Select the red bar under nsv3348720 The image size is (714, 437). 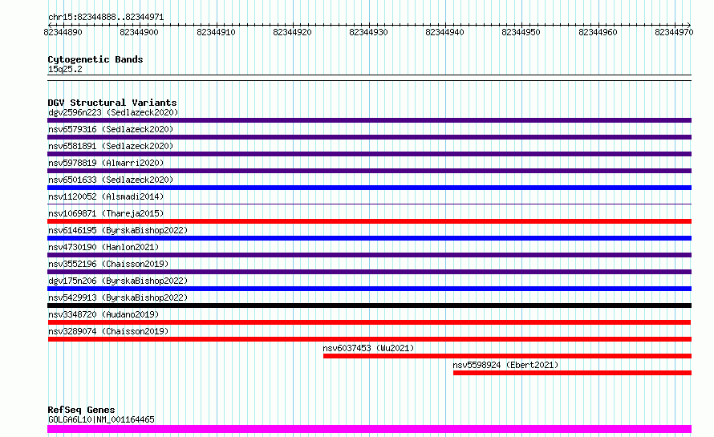tap(369, 322)
